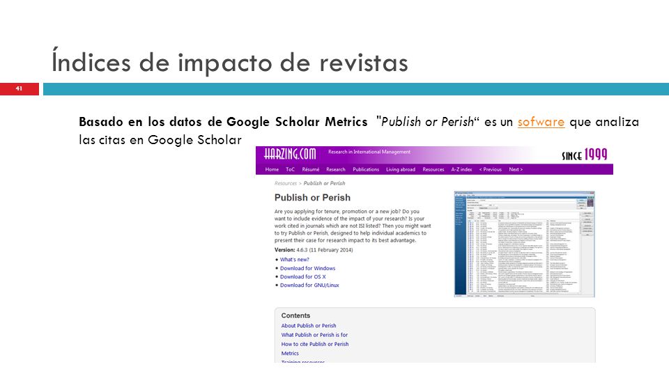Viewport: 669px width, 376px height.
Task: Open the Publications menu item
Action: pos(366,169)
